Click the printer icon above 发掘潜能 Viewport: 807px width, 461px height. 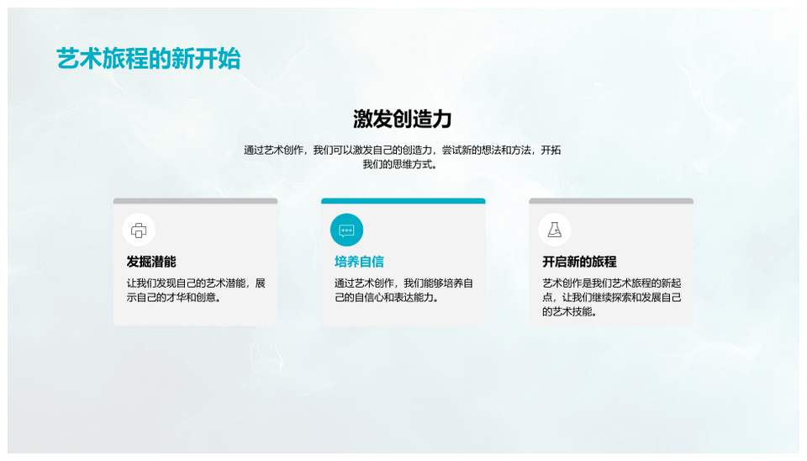point(139,230)
